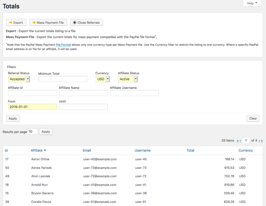Screen dimensions: 266x206
Task: Open the Referral Status dropdown
Action: (x=19, y=79)
